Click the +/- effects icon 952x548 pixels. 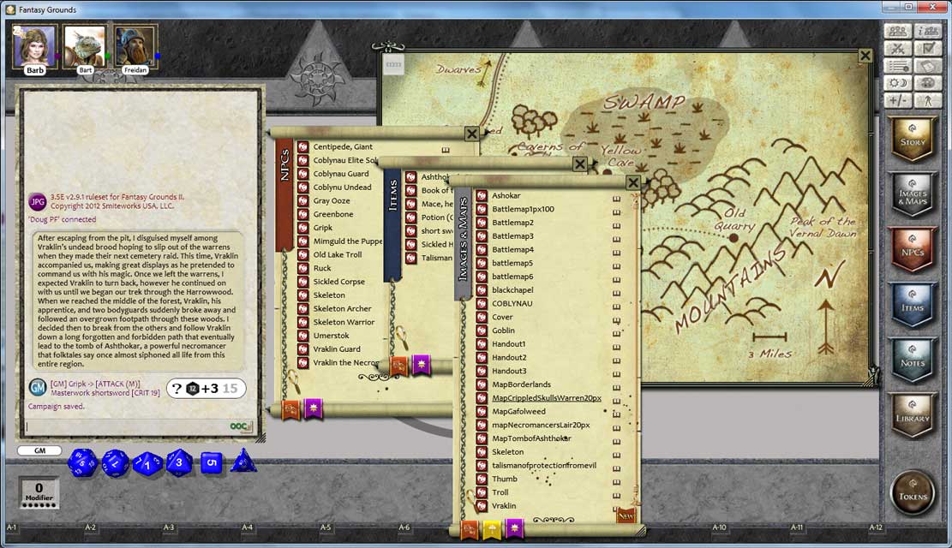(897, 99)
